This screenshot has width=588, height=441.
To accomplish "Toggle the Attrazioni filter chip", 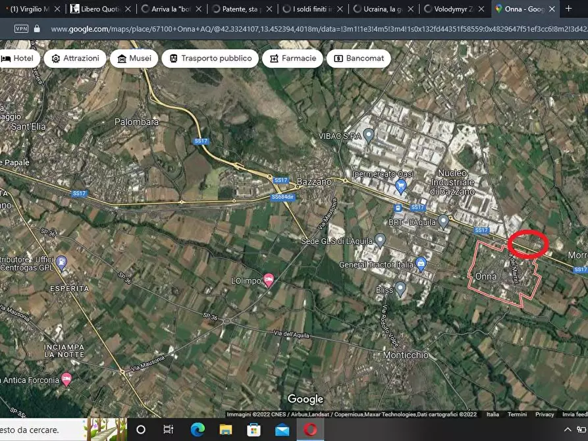I will click(x=75, y=58).
